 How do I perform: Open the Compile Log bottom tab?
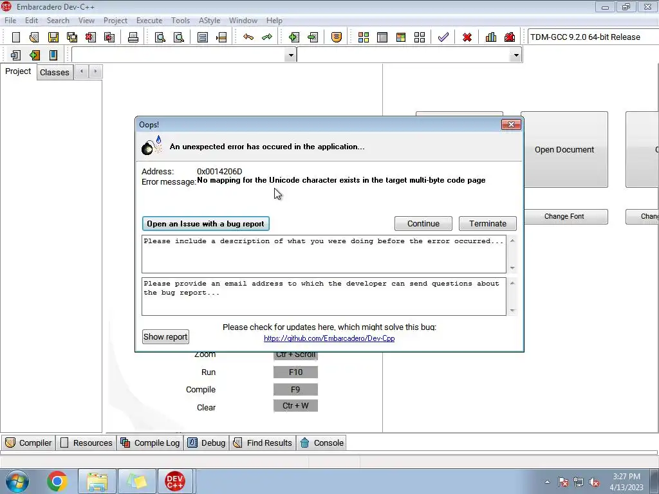pos(151,443)
